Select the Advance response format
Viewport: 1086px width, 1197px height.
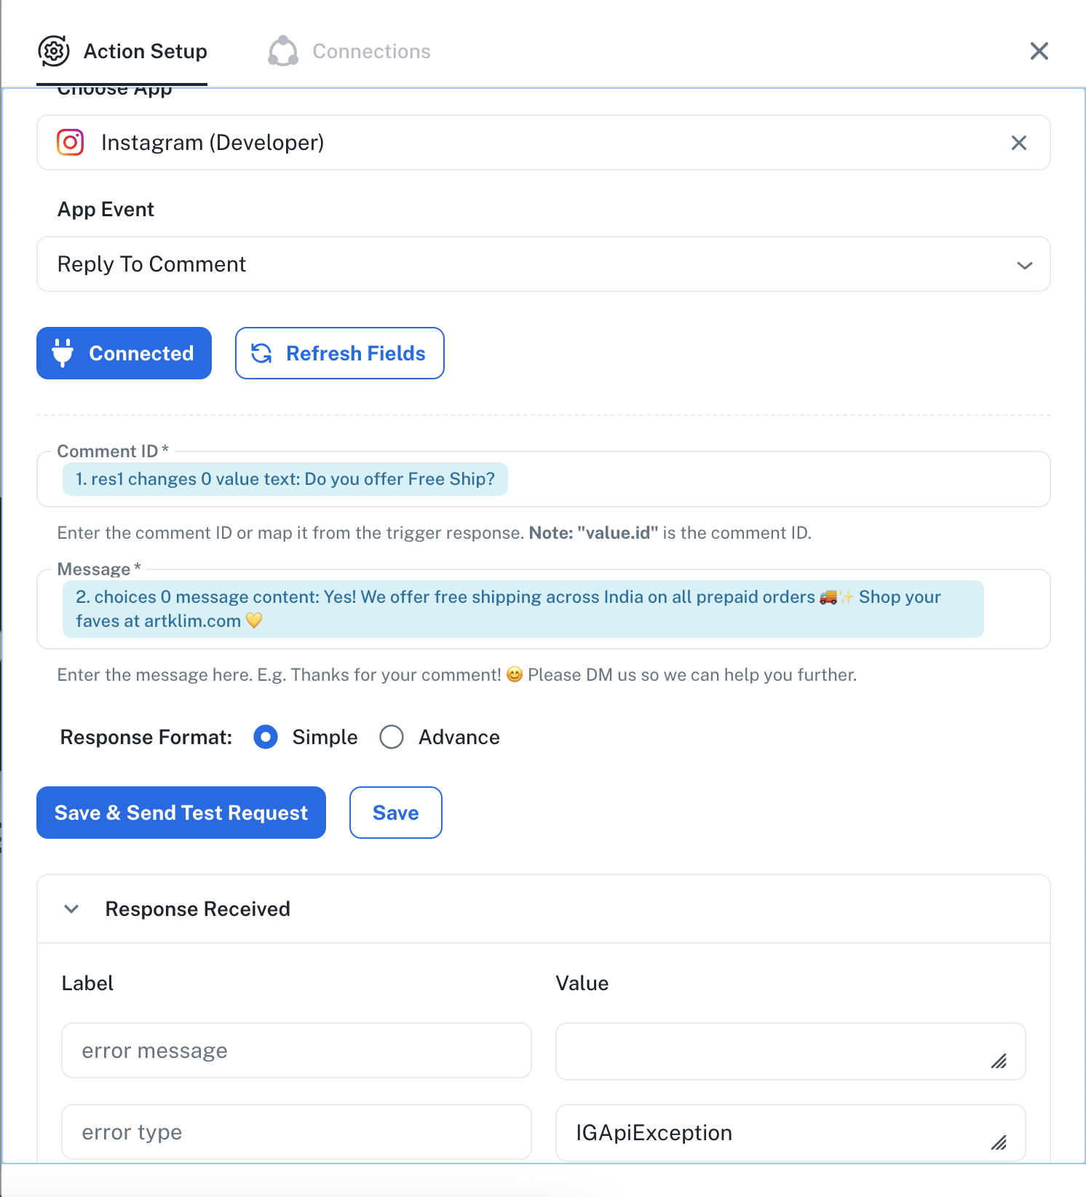[x=392, y=737]
